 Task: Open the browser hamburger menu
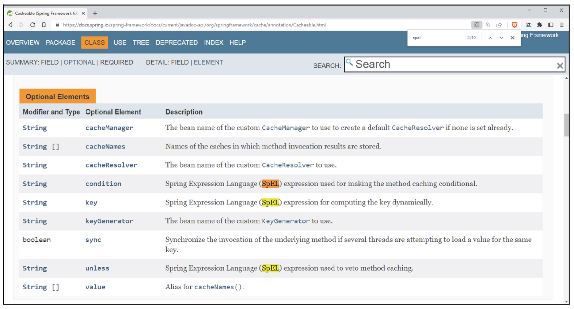coord(562,25)
